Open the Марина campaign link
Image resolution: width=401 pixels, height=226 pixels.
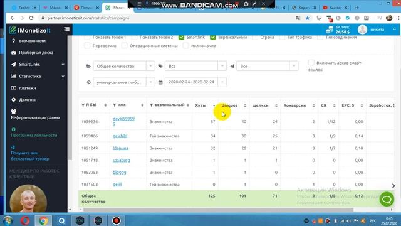click(x=120, y=148)
